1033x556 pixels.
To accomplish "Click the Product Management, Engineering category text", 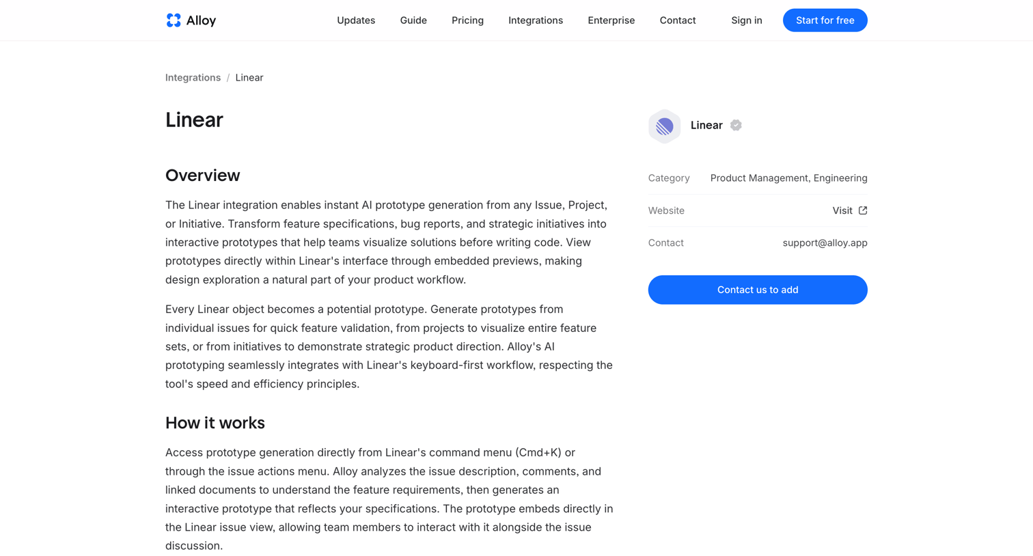I will click(788, 178).
